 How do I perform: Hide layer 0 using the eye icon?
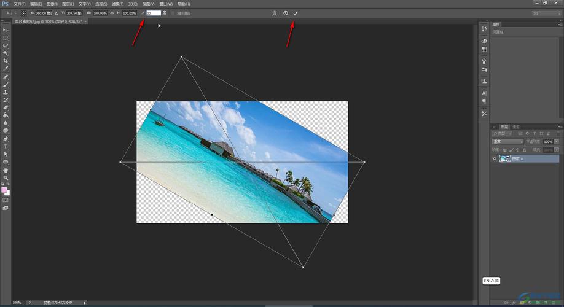pos(495,158)
